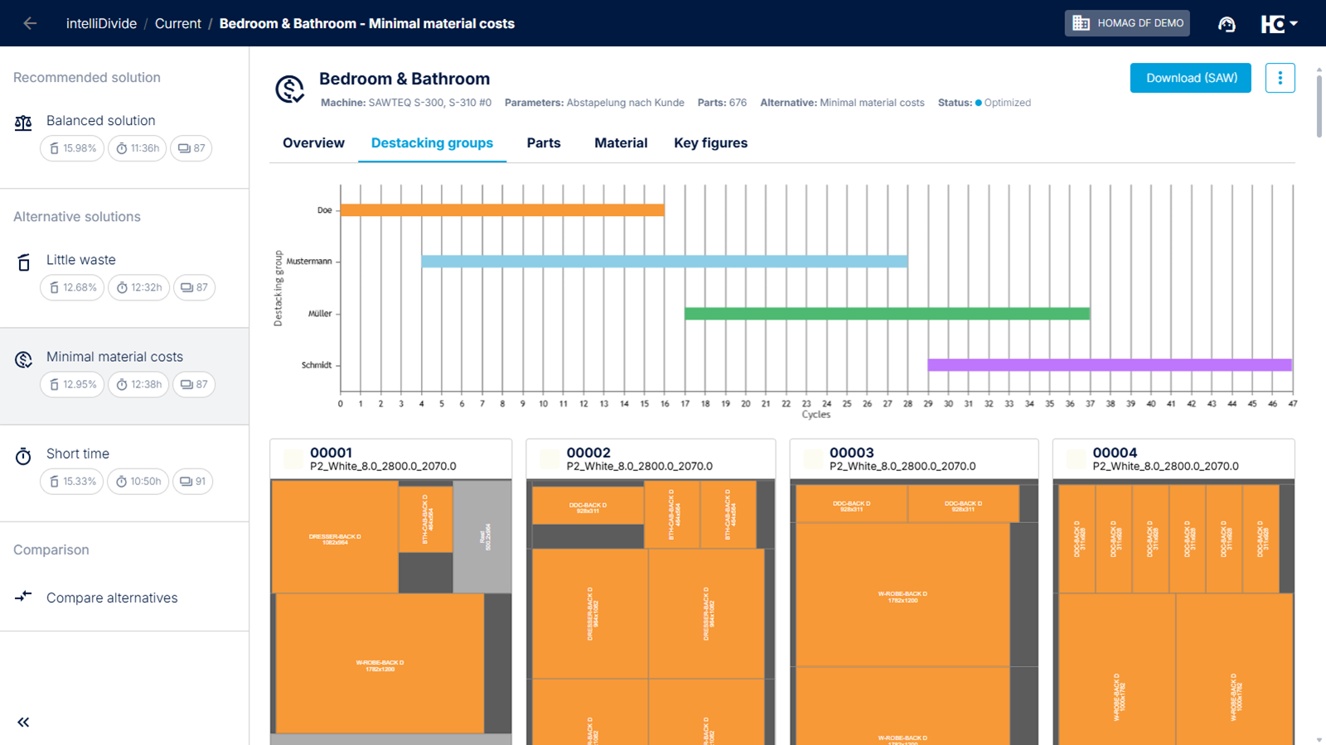Click the intelliDivide breadcrumb link
This screenshot has height=745, width=1326.
(101, 23)
